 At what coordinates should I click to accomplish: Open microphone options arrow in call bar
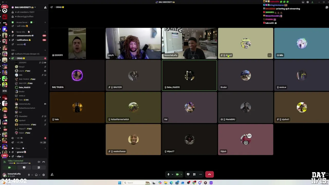point(172,174)
